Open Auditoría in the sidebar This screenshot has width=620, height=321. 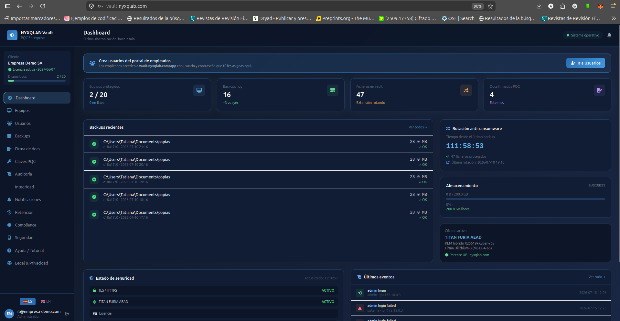coord(37,174)
